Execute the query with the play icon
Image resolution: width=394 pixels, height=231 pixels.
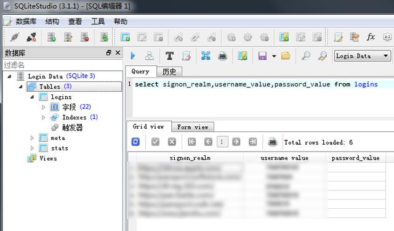133,55
